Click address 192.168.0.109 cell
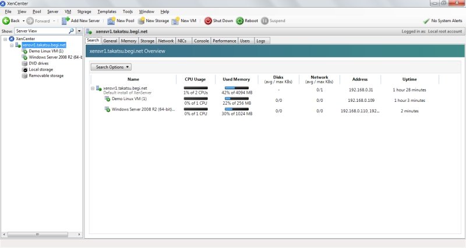This screenshot has width=466, height=248. pos(361,100)
